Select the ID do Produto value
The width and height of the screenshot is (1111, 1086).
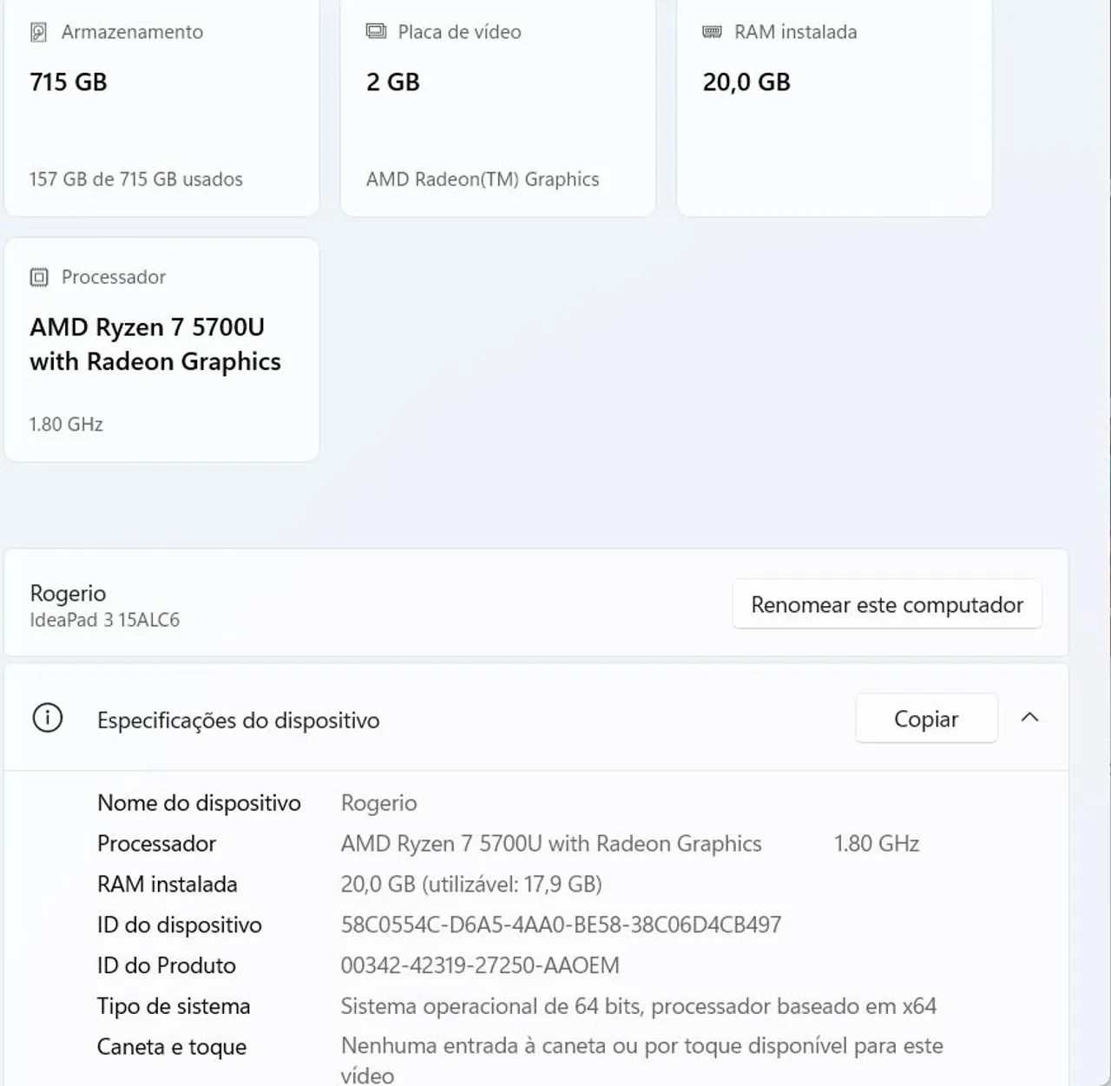(479, 964)
